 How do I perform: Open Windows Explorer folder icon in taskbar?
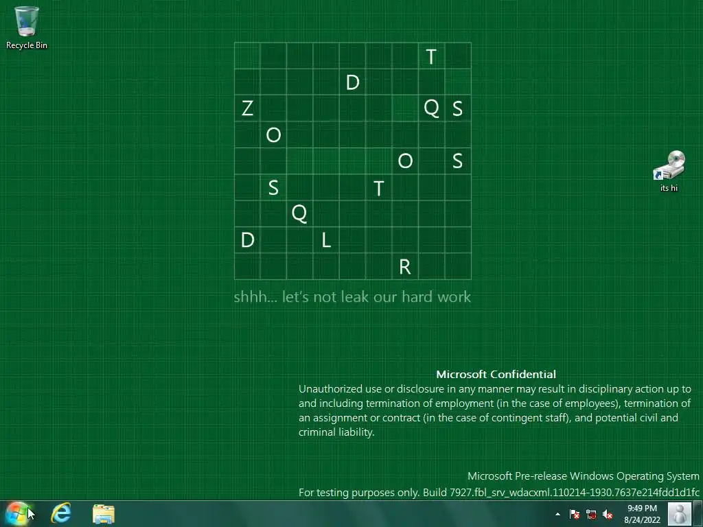point(104,513)
